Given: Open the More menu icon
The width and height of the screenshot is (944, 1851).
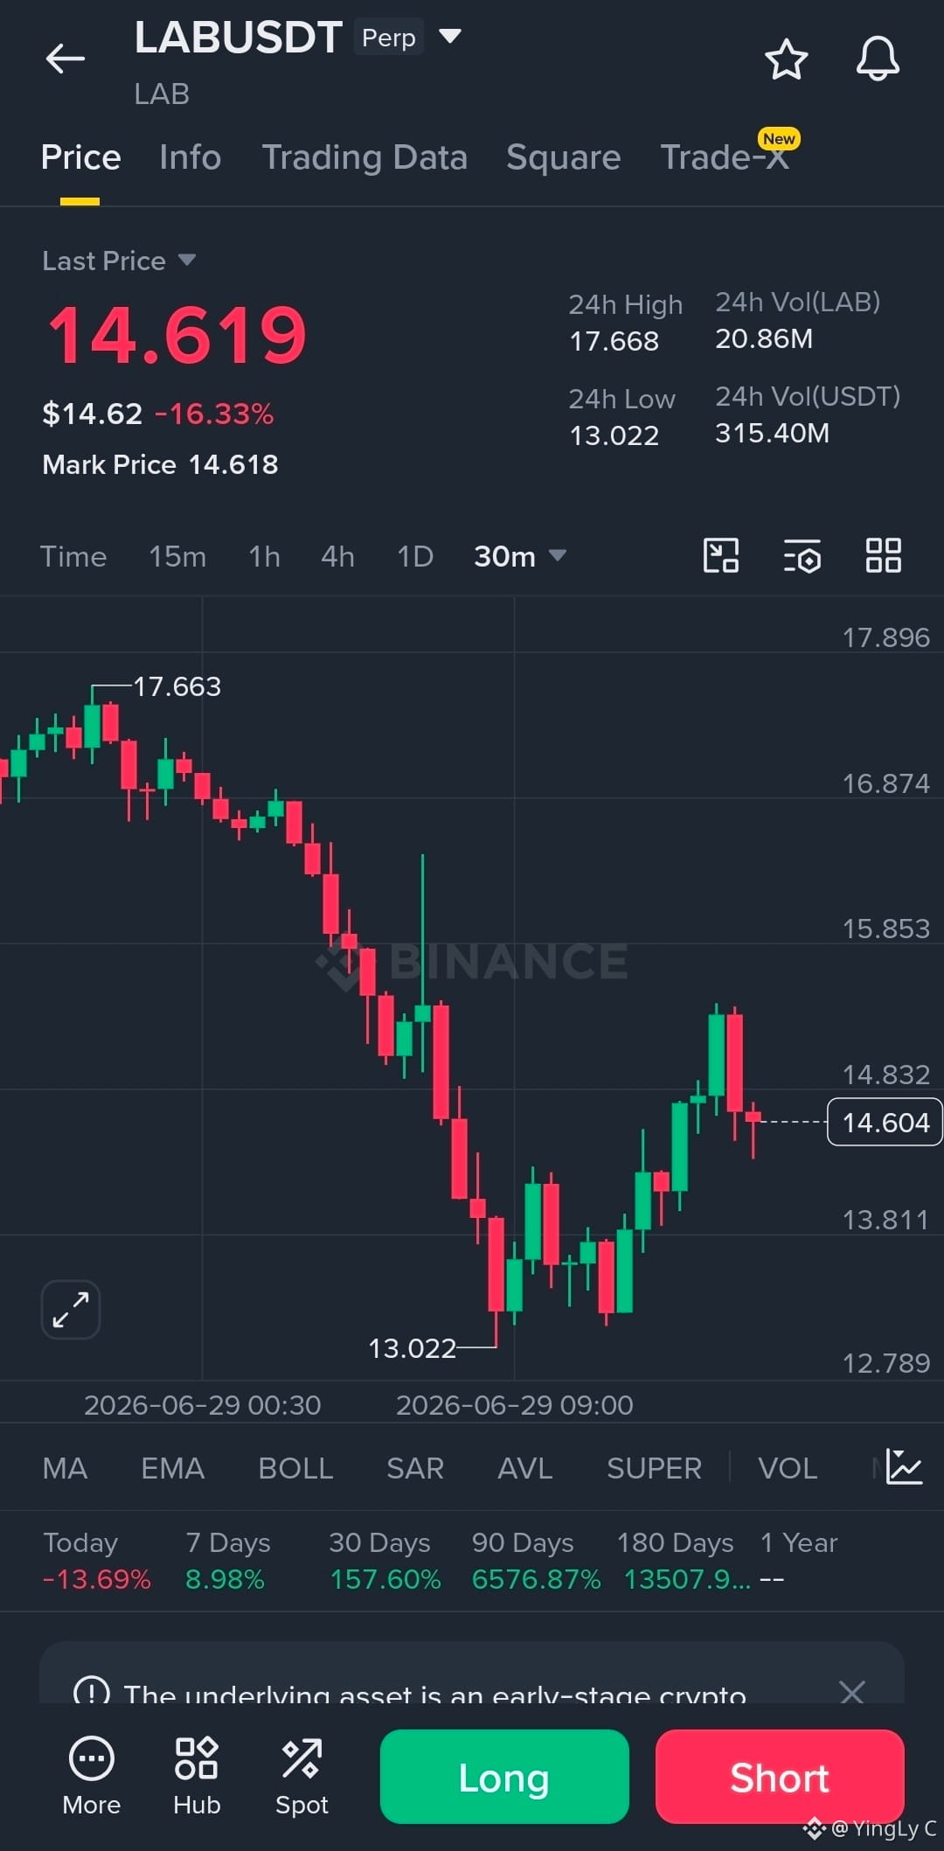Looking at the screenshot, I should tap(92, 1759).
